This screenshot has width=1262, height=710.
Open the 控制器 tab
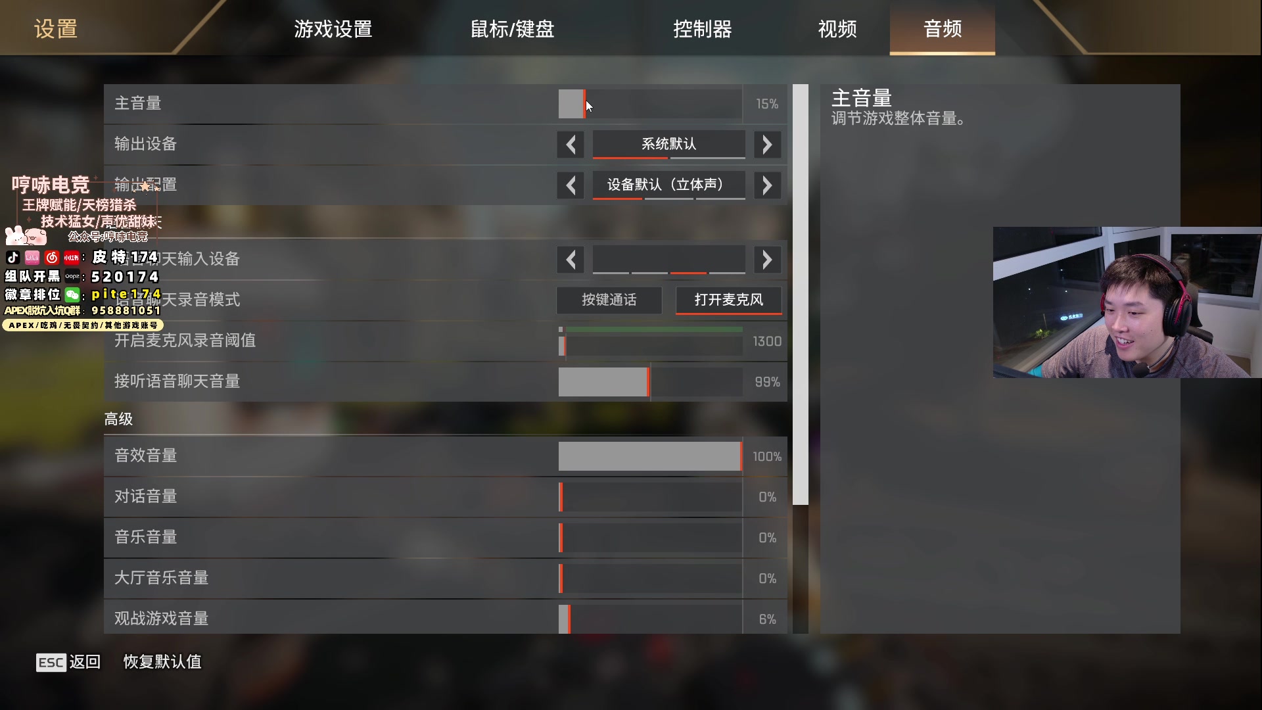pos(702,29)
